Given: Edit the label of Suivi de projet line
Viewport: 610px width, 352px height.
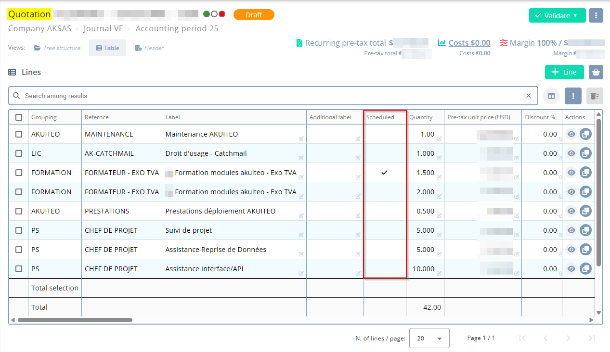Looking at the screenshot, I should [x=301, y=235].
